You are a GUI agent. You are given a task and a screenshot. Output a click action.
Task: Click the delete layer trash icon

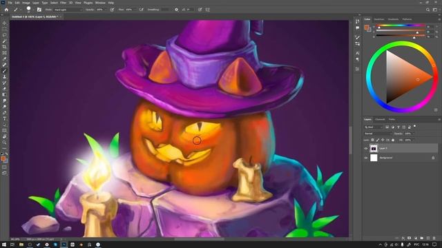[434, 238]
